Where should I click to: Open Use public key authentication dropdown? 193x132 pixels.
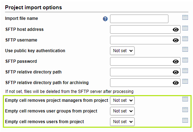pos(122,51)
